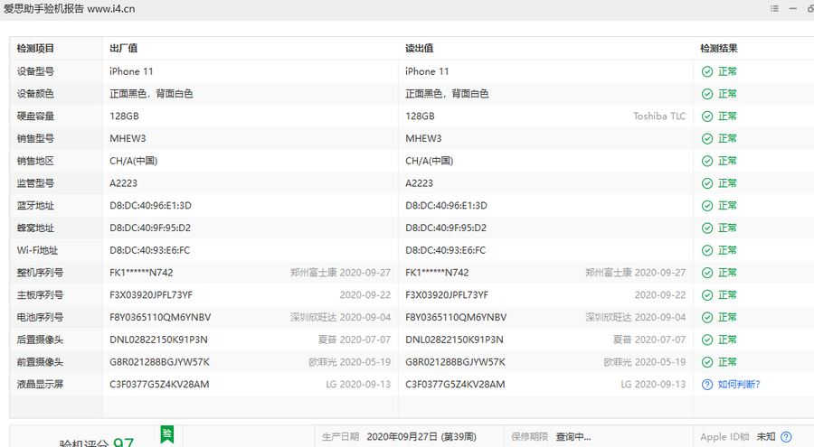Select the 销售型号 row label

[35, 138]
